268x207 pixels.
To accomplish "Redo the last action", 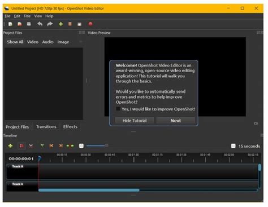I will pyautogui.click(x=50, y=24).
